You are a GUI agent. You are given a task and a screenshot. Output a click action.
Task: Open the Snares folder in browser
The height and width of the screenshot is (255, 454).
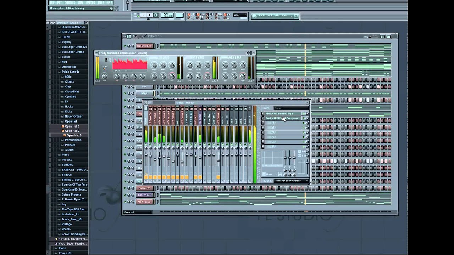[x=70, y=150]
